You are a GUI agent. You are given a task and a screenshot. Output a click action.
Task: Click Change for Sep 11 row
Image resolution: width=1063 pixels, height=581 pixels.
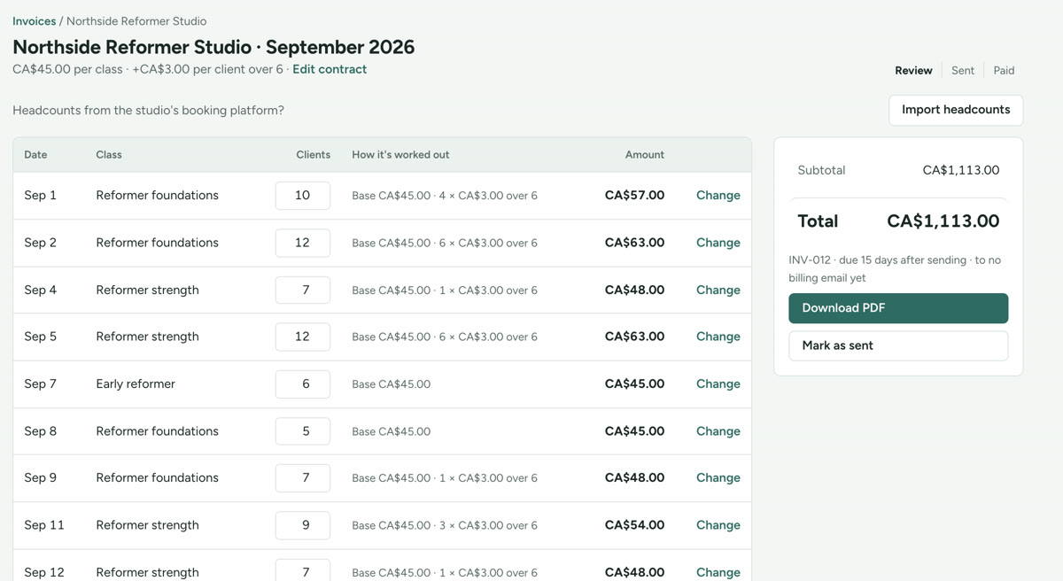pyautogui.click(x=718, y=525)
